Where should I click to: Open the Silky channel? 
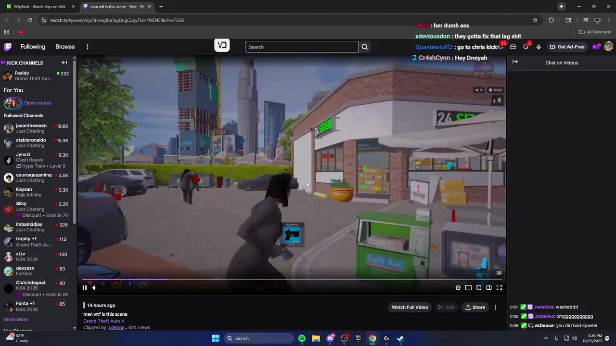point(37,209)
